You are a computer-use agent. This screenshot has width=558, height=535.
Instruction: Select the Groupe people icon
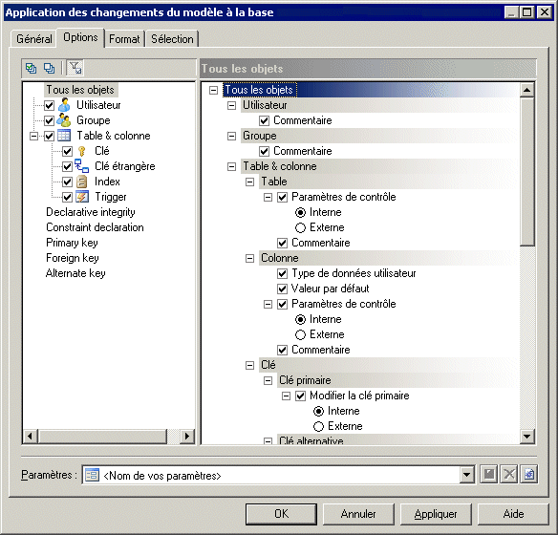64,120
